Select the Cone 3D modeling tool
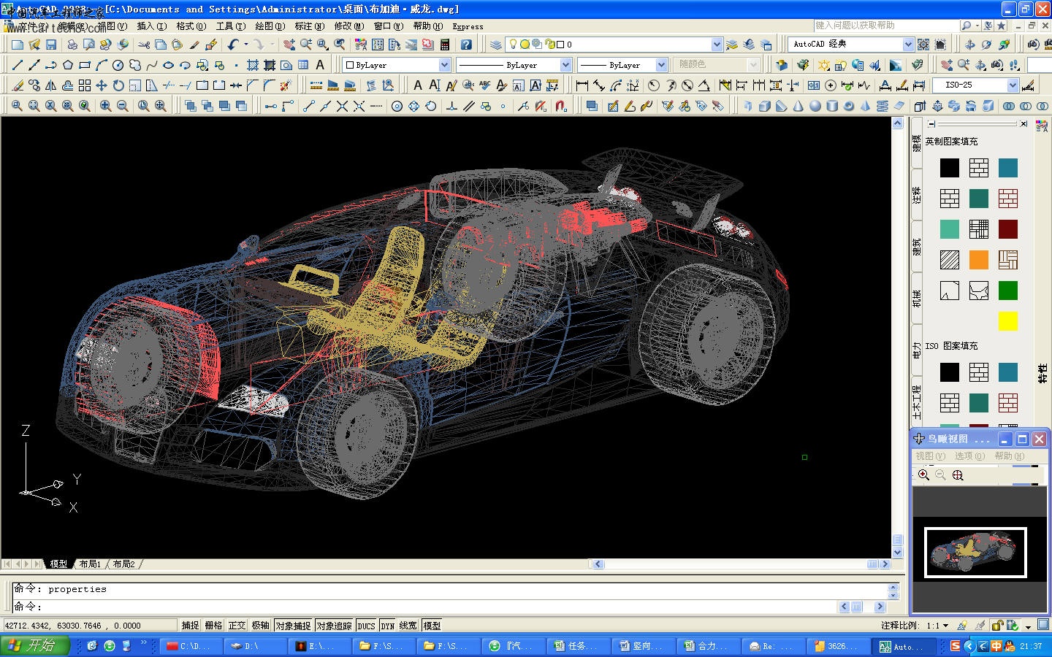The image size is (1052, 657). click(798, 106)
